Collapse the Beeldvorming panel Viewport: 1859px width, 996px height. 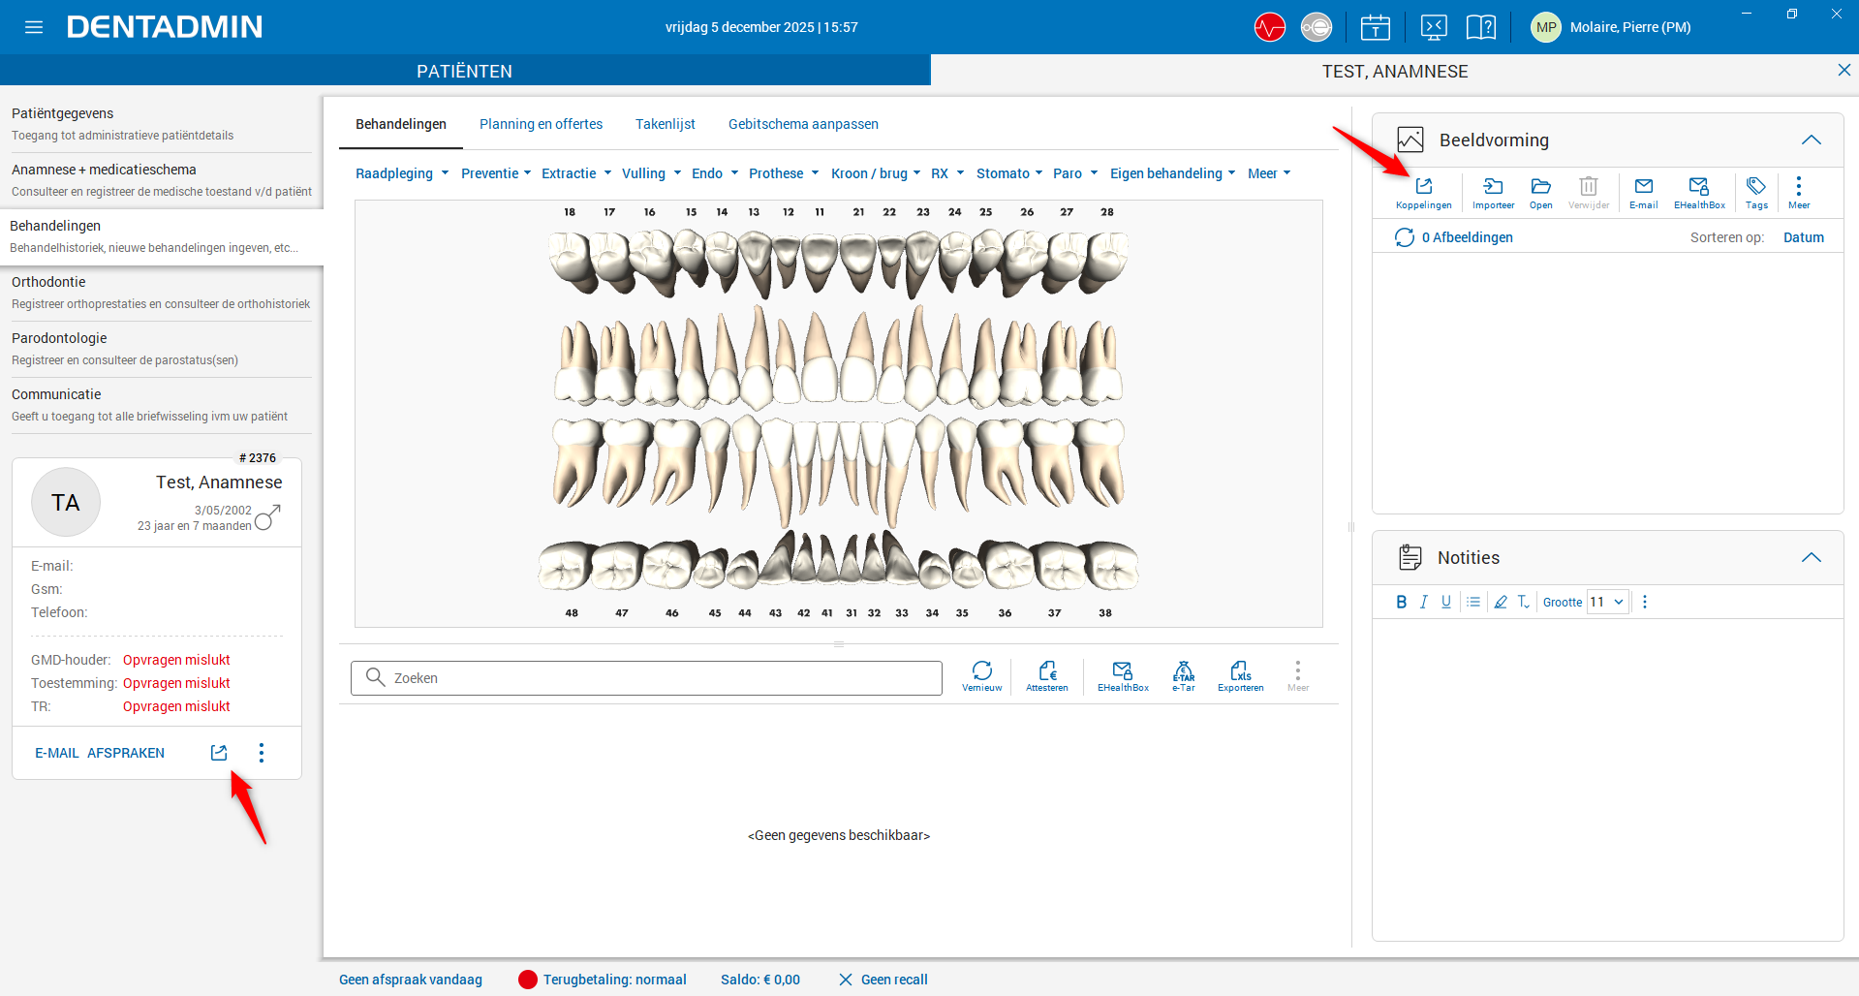pos(1811,140)
